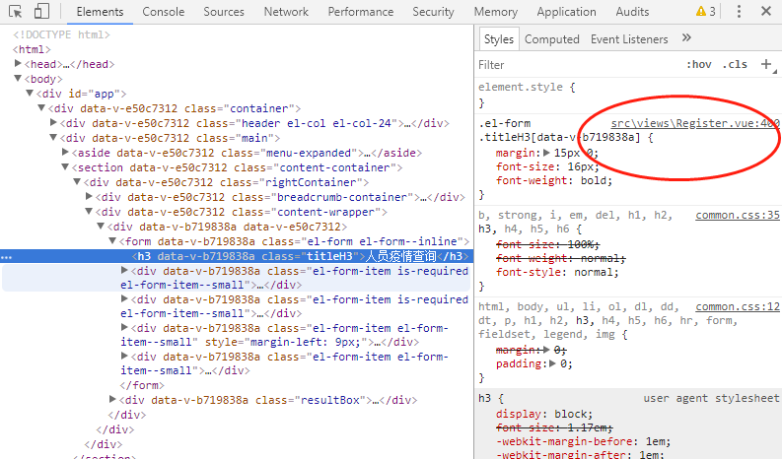
Task: Edit the font-style: normal value
Action: (596, 272)
